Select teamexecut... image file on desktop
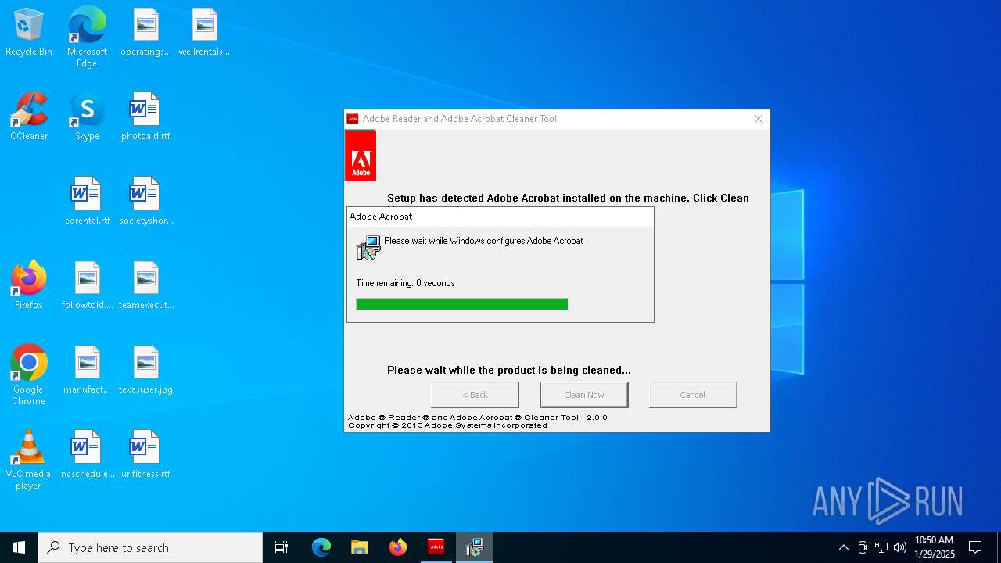 tap(145, 286)
